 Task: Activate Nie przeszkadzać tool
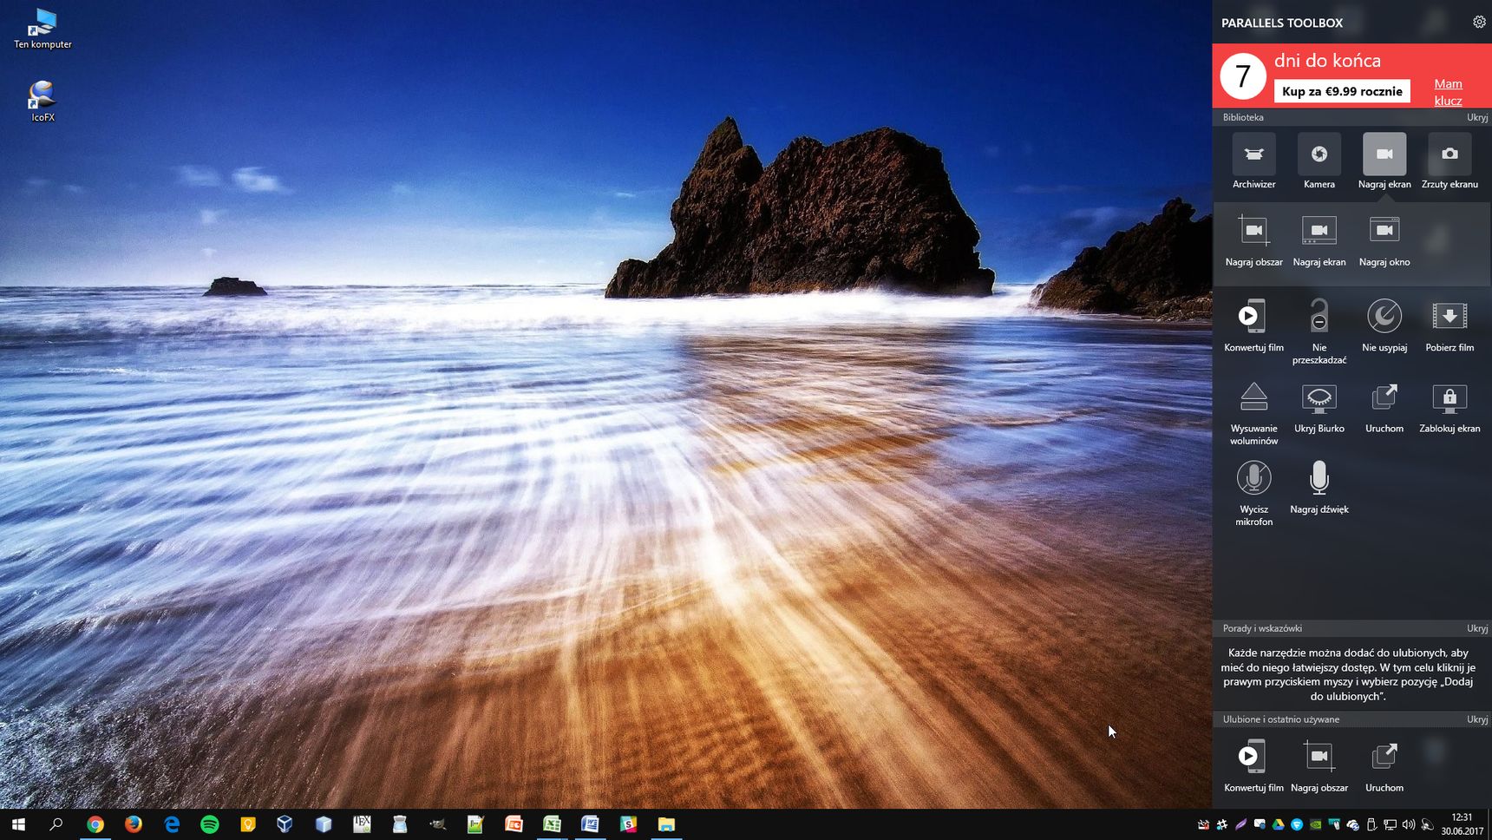coord(1319,331)
